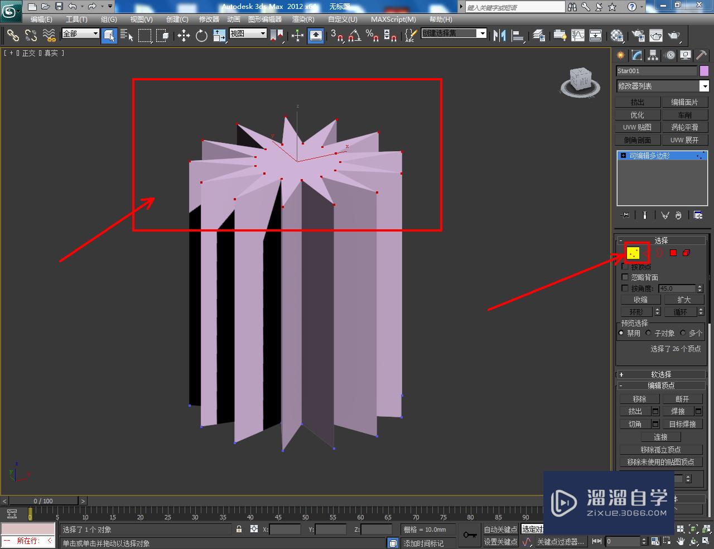The height and width of the screenshot is (549, 714).
Task: Click Bind to Space Warp tool
Action: point(49,36)
